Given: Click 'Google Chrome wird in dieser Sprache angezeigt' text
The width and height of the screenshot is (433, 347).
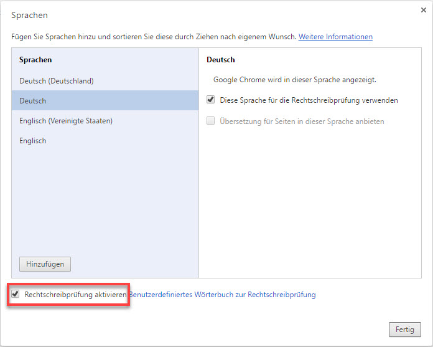Looking at the screenshot, I should click(295, 80).
